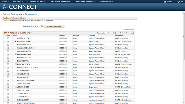Click GARY STARKEY name cell
The width and height of the screenshot is (185, 104).
23,71
